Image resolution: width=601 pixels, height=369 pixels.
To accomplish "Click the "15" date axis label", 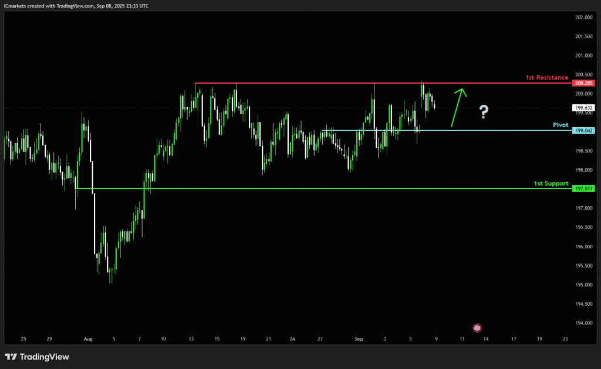I will click(x=217, y=339).
